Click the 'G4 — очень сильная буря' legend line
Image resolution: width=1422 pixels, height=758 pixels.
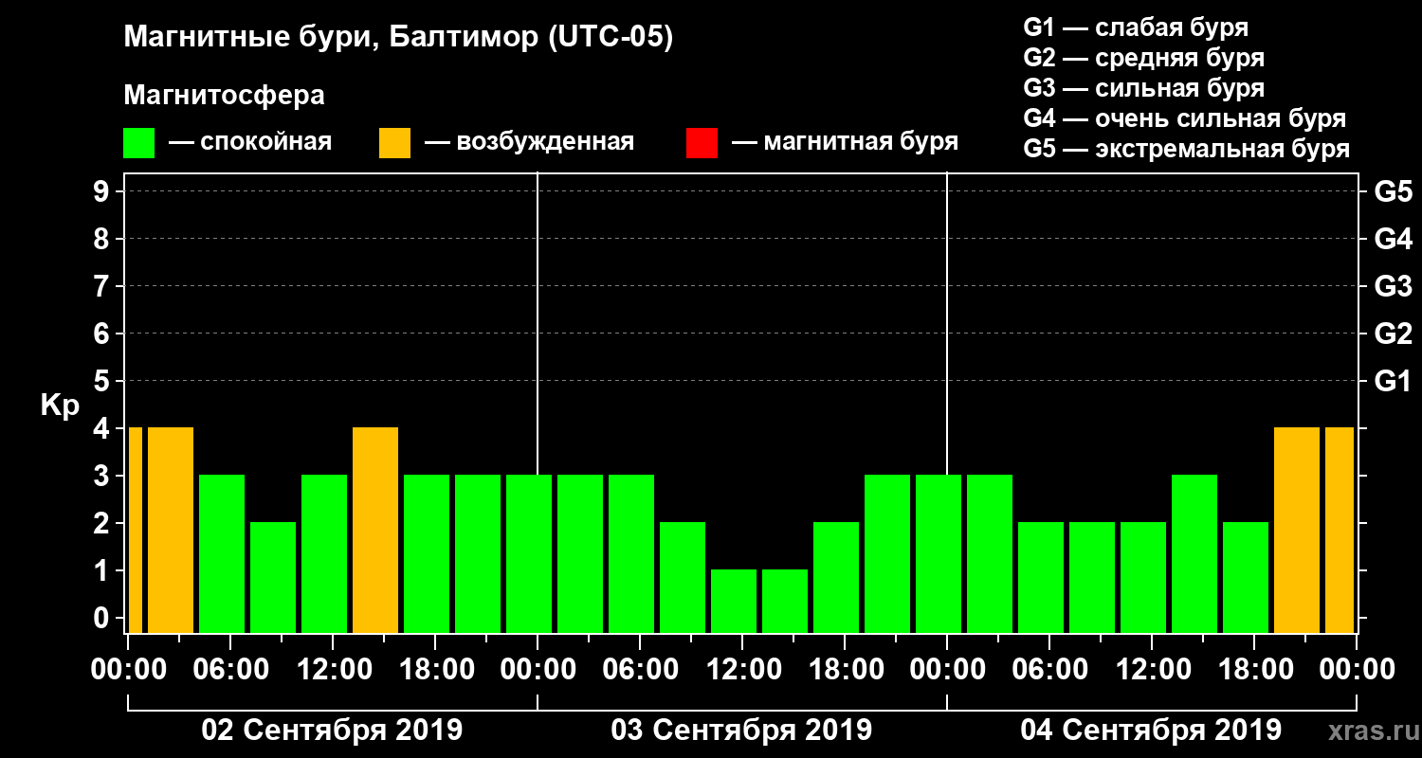(x=1185, y=118)
